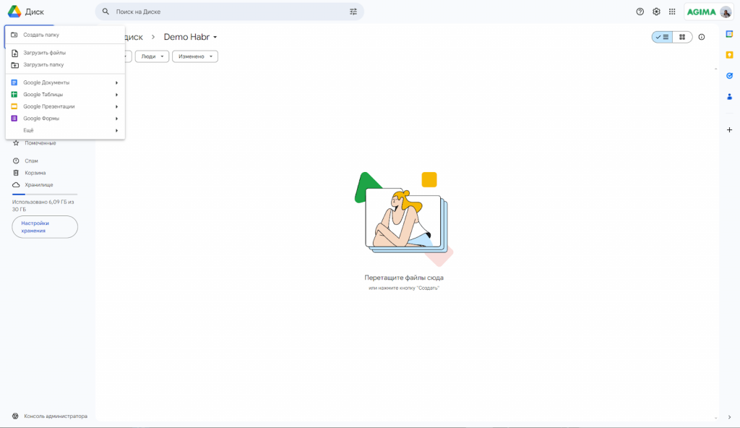The image size is (740, 428).
Task: Open the Изменено filter dropdown
Action: click(x=194, y=56)
